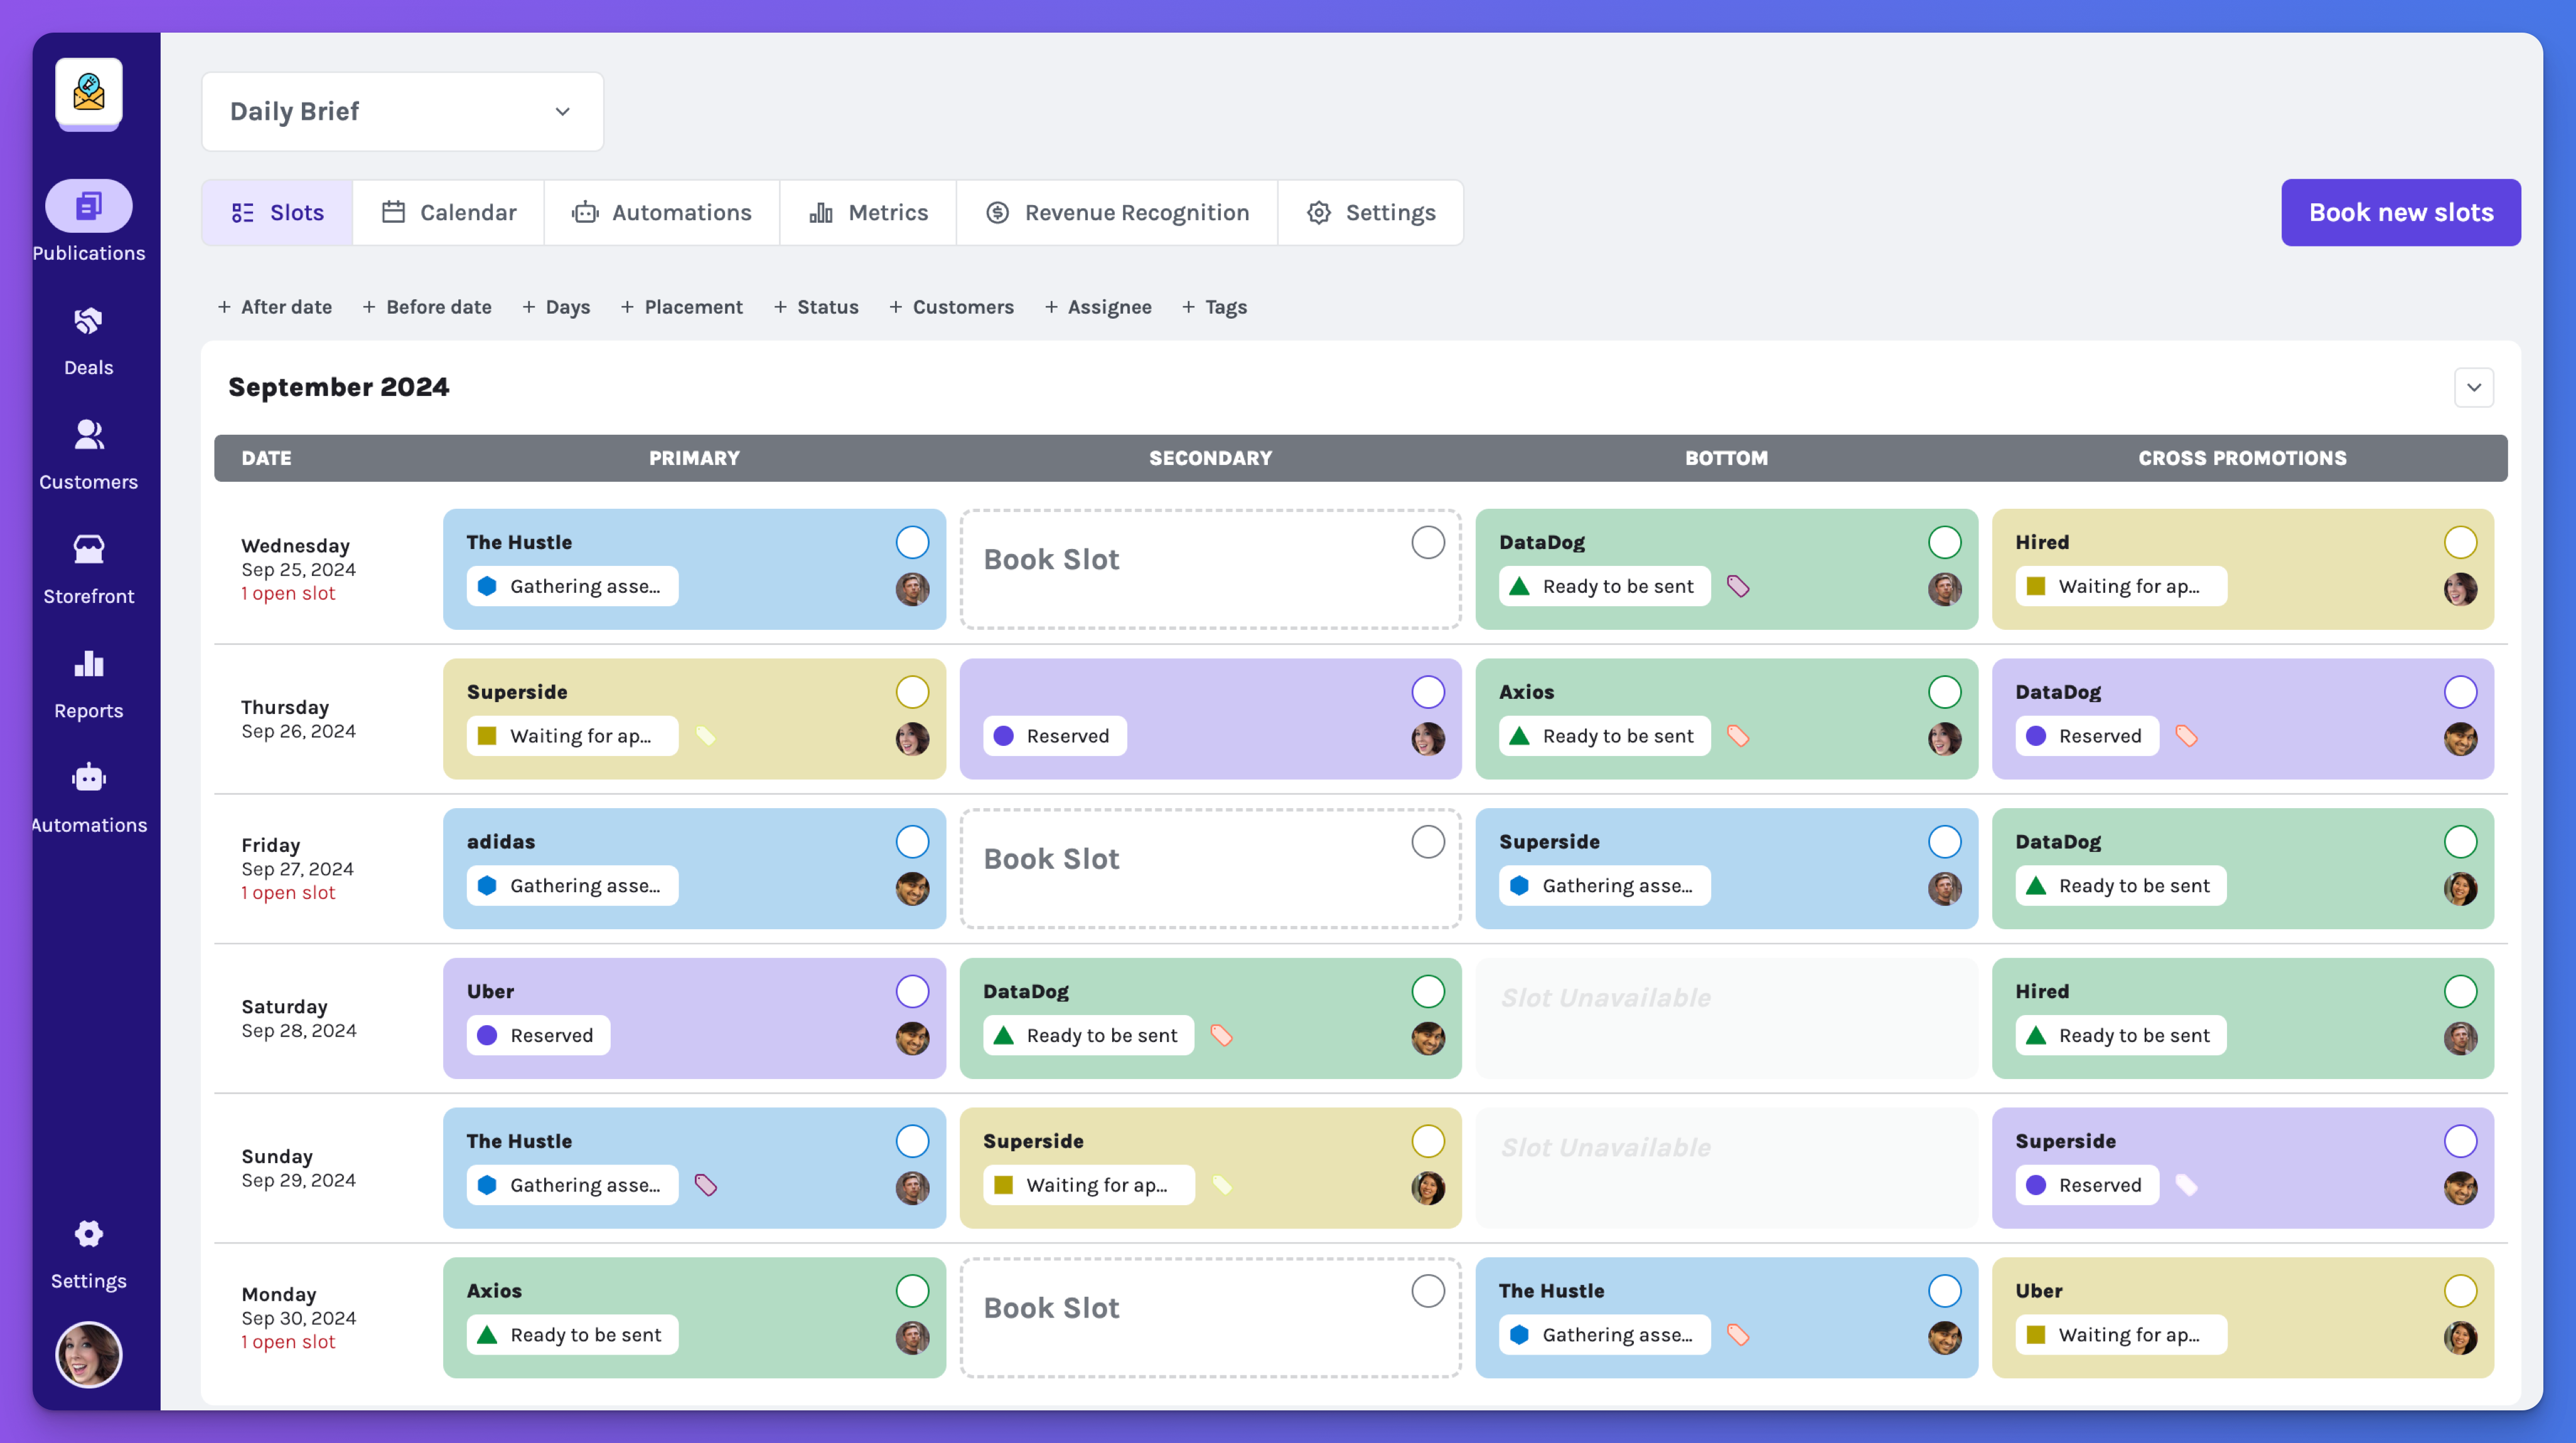Open status dropdown on Wednesday Hired slot

tap(2121, 587)
